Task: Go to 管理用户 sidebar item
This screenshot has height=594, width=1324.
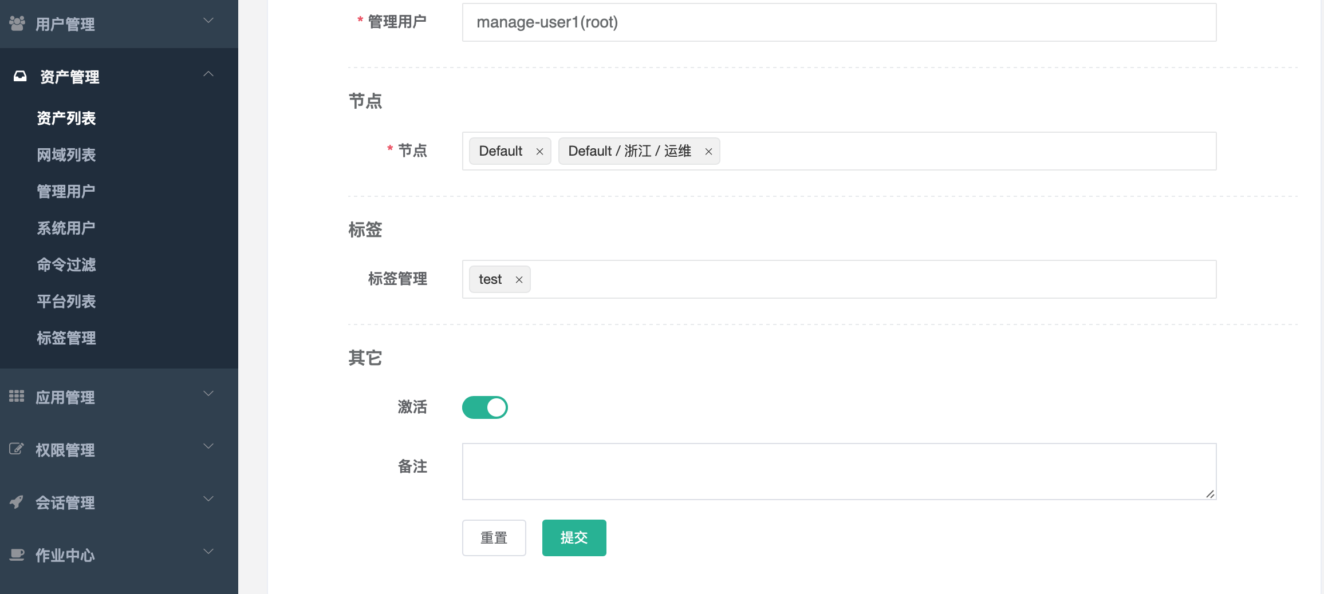Action: pos(66,192)
